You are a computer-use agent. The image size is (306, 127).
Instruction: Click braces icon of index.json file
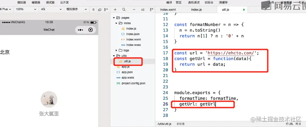(123, 34)
